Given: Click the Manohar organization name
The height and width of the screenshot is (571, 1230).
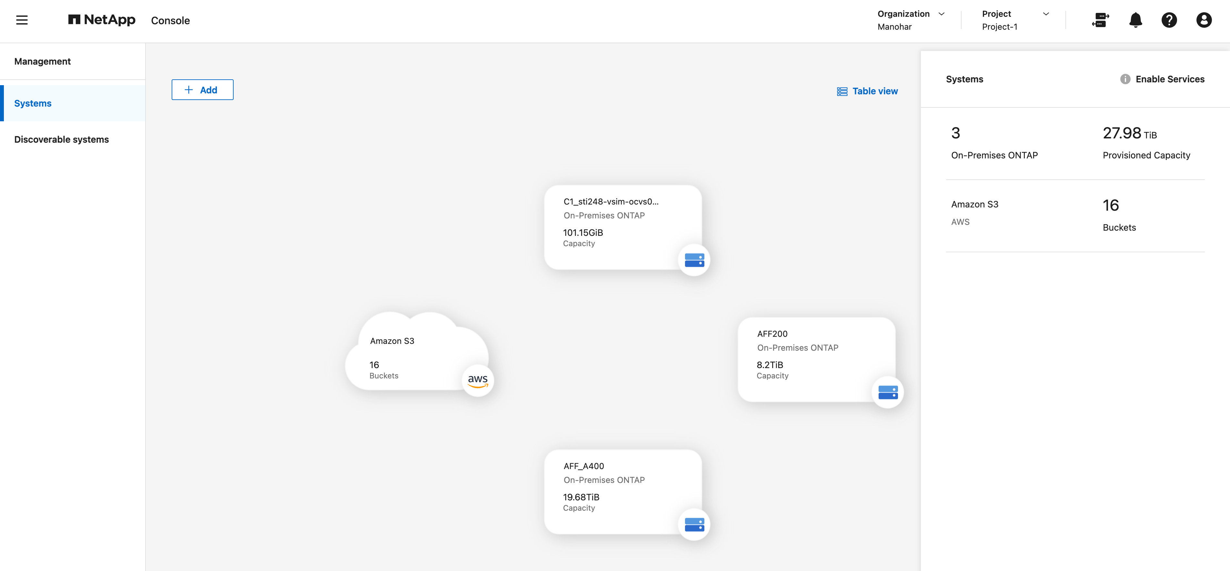Looking at the screenshot, I should click(894, 27).
